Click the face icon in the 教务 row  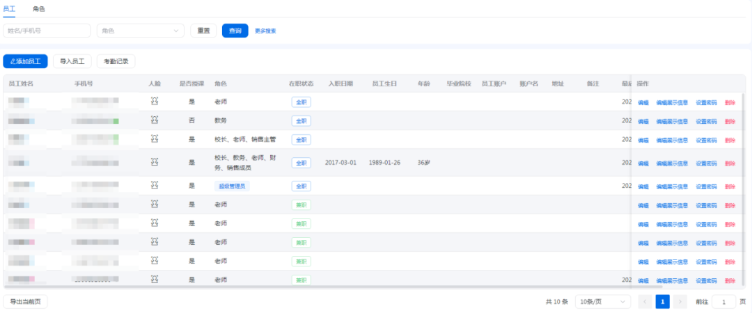[x=155, y=120]
